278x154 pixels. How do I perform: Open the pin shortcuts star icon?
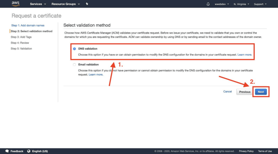pos(87,4)
